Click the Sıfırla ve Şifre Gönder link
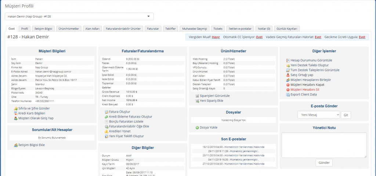The height and width of the screenshot is (176, 376). [34, 108]
